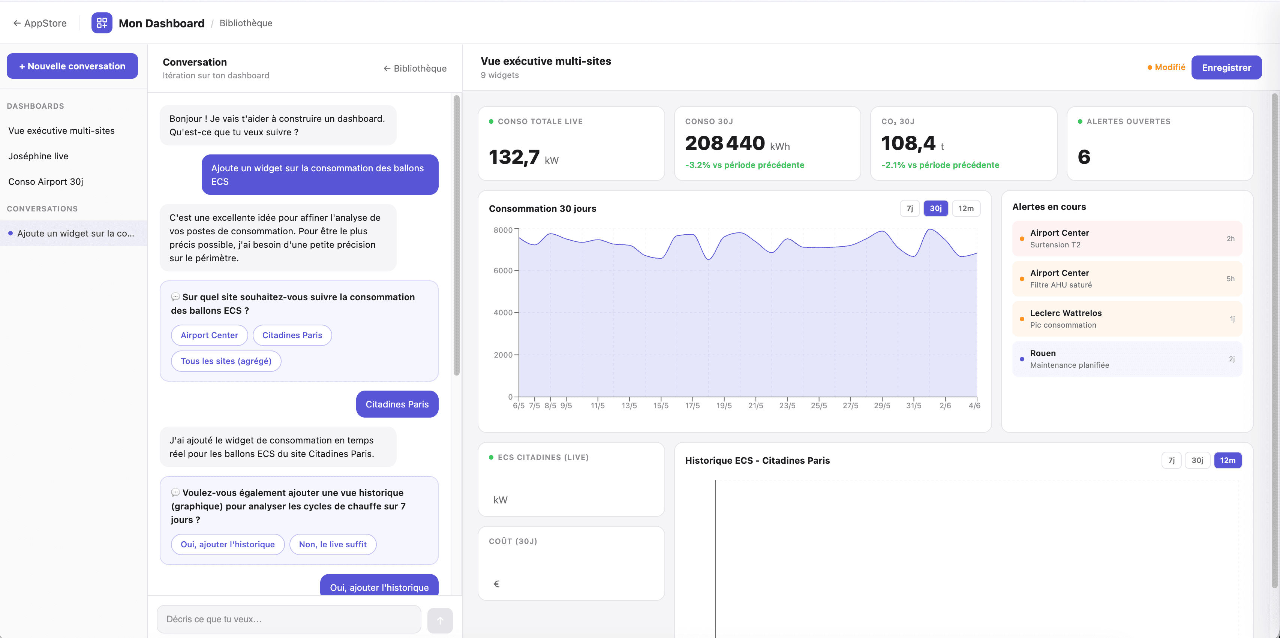Select 7j range on Consommation 30 jours chart

click(909, 208)
